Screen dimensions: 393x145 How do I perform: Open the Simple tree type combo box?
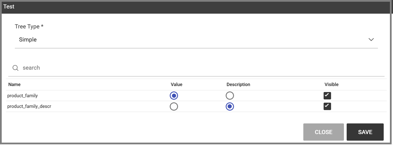[196, 40]
